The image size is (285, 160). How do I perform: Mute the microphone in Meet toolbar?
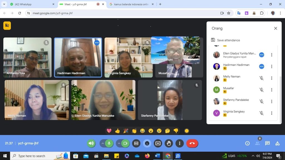click(x=109, y=143)
